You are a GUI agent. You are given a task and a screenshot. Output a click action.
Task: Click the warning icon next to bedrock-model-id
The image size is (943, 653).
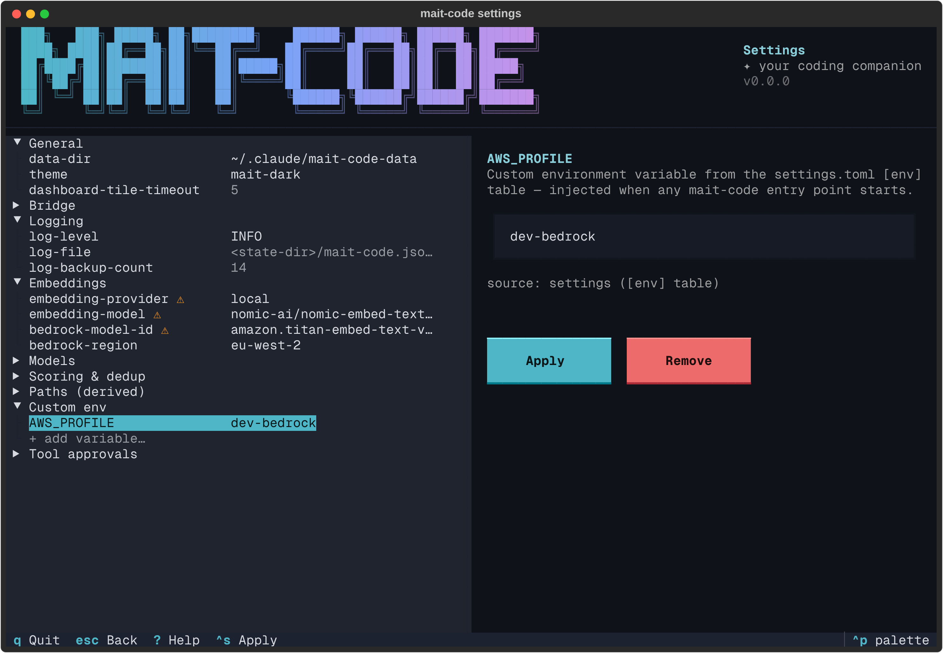[x=165, y=331]
